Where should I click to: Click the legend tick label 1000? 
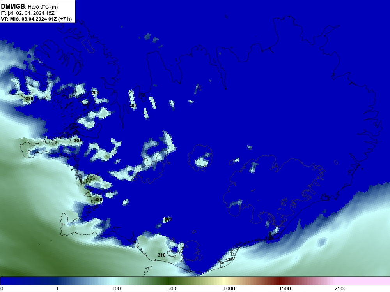click(x=229, y=288)
